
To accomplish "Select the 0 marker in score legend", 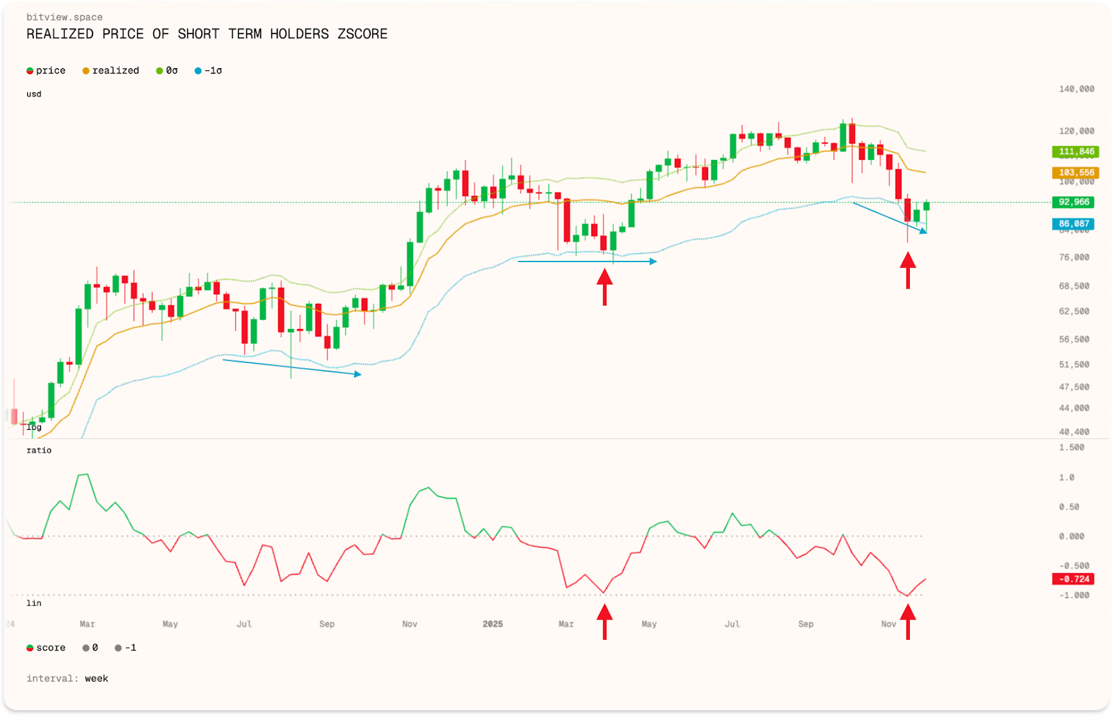I will (84, 647).
